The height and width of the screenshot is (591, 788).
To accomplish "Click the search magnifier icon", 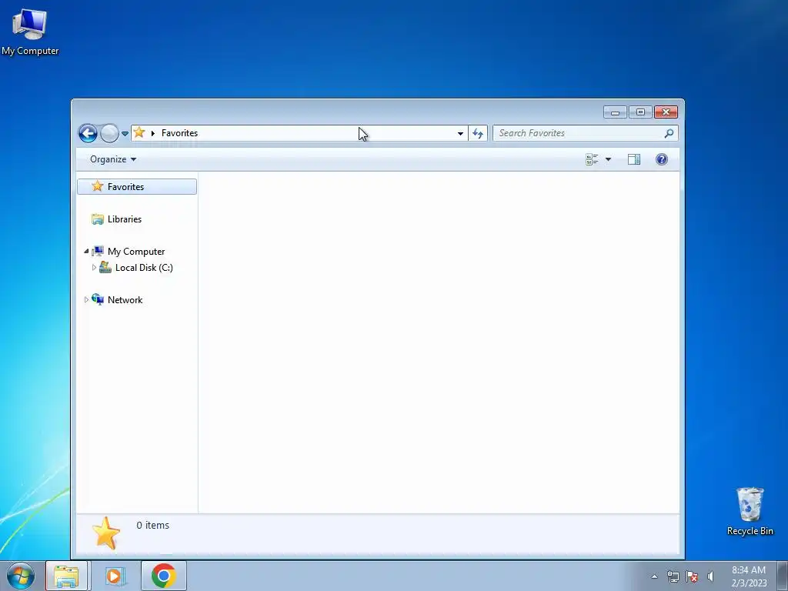I will (x=669, y=133).
